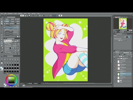Click the Navigator canvas thumbnail
The height and width of the screenshot is (100, 133).
(x=123, y=24)
